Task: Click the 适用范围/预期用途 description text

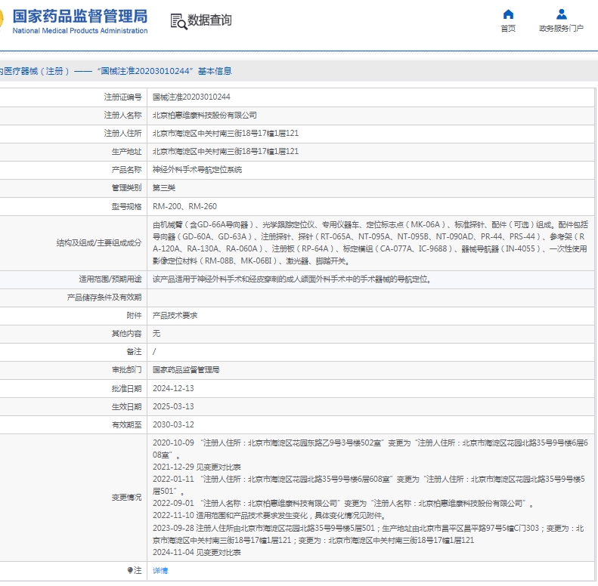Action: pos(292,279)
